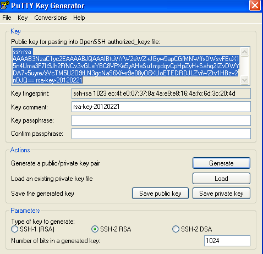Click the Generate button

point(221,163)
